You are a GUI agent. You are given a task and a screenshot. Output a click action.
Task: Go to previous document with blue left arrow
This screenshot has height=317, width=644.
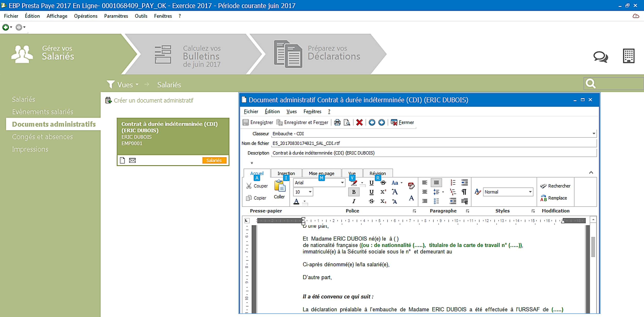(x=372, y=122)
